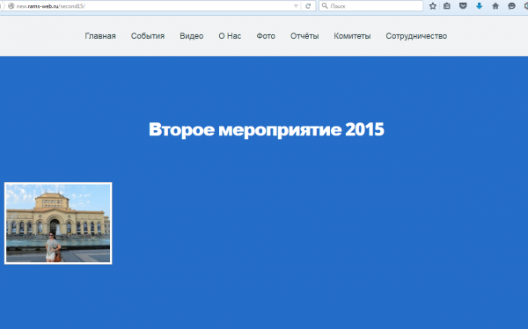
Task: Open the События menu item
Action: (148, 36)
